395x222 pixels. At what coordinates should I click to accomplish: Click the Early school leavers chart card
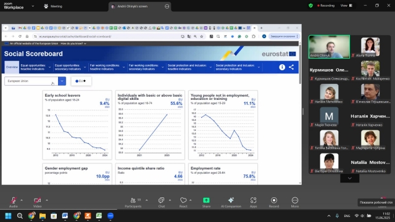(x=77, y=125)
